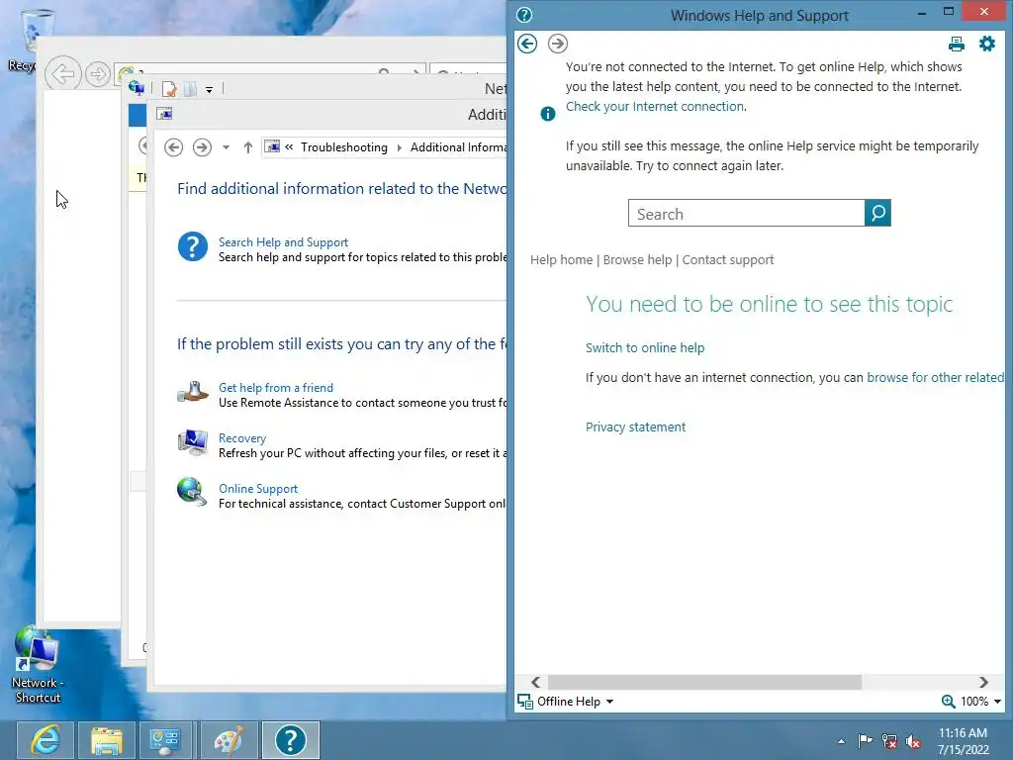Screen dimensions: 1013x760
Task: Open the Browse help link
Action: pos(638,260)
